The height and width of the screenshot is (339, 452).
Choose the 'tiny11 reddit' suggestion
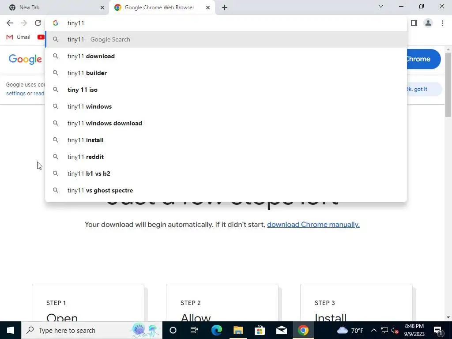click(226, 157)
